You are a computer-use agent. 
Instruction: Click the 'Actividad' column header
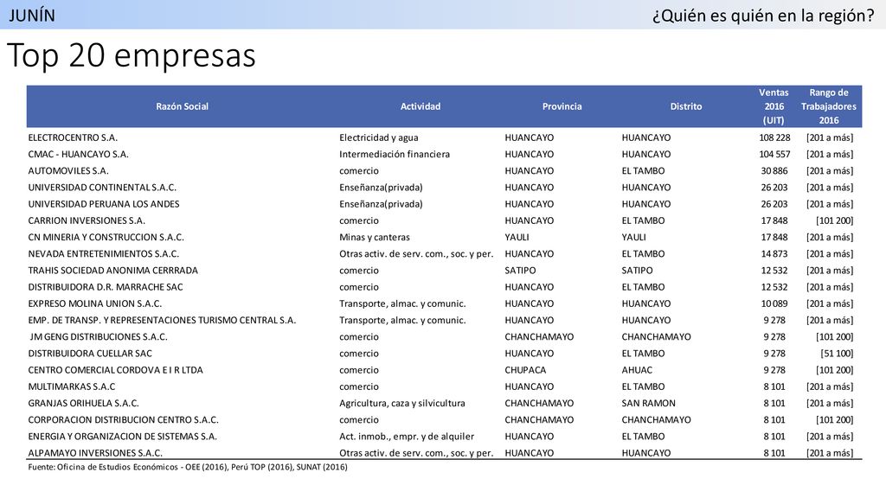420,106
